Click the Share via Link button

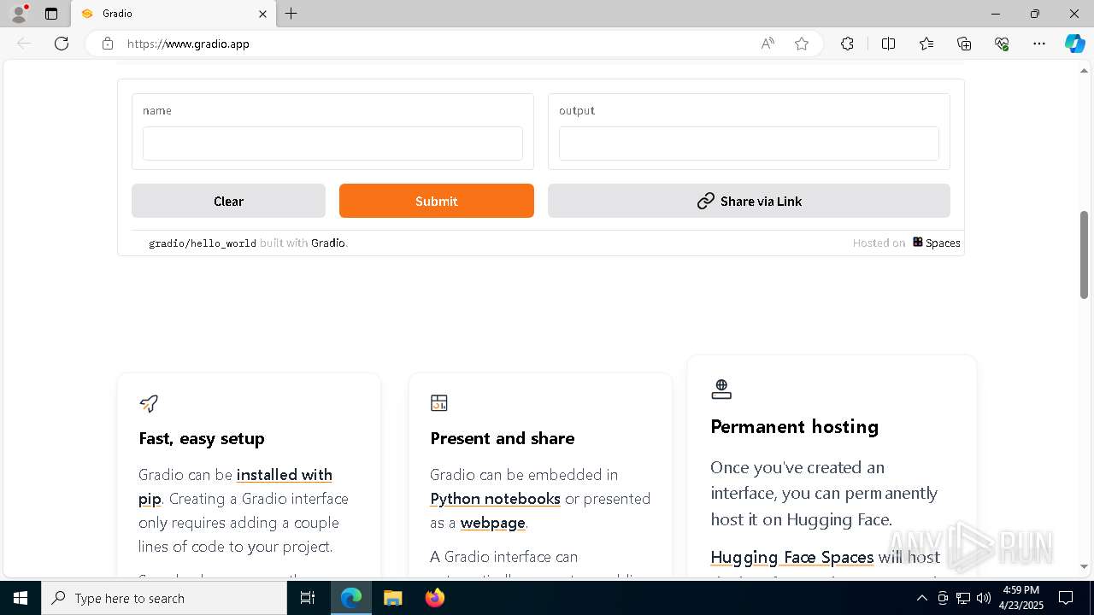click(749, 201)
